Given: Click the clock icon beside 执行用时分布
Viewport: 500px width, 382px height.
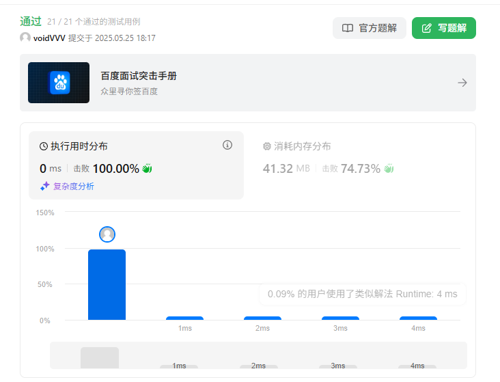Looking at the screenshot, I should [x=44, y=146].
